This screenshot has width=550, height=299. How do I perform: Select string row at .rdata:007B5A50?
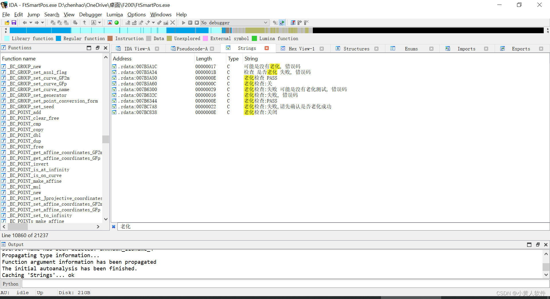click(x=330, y=78)
